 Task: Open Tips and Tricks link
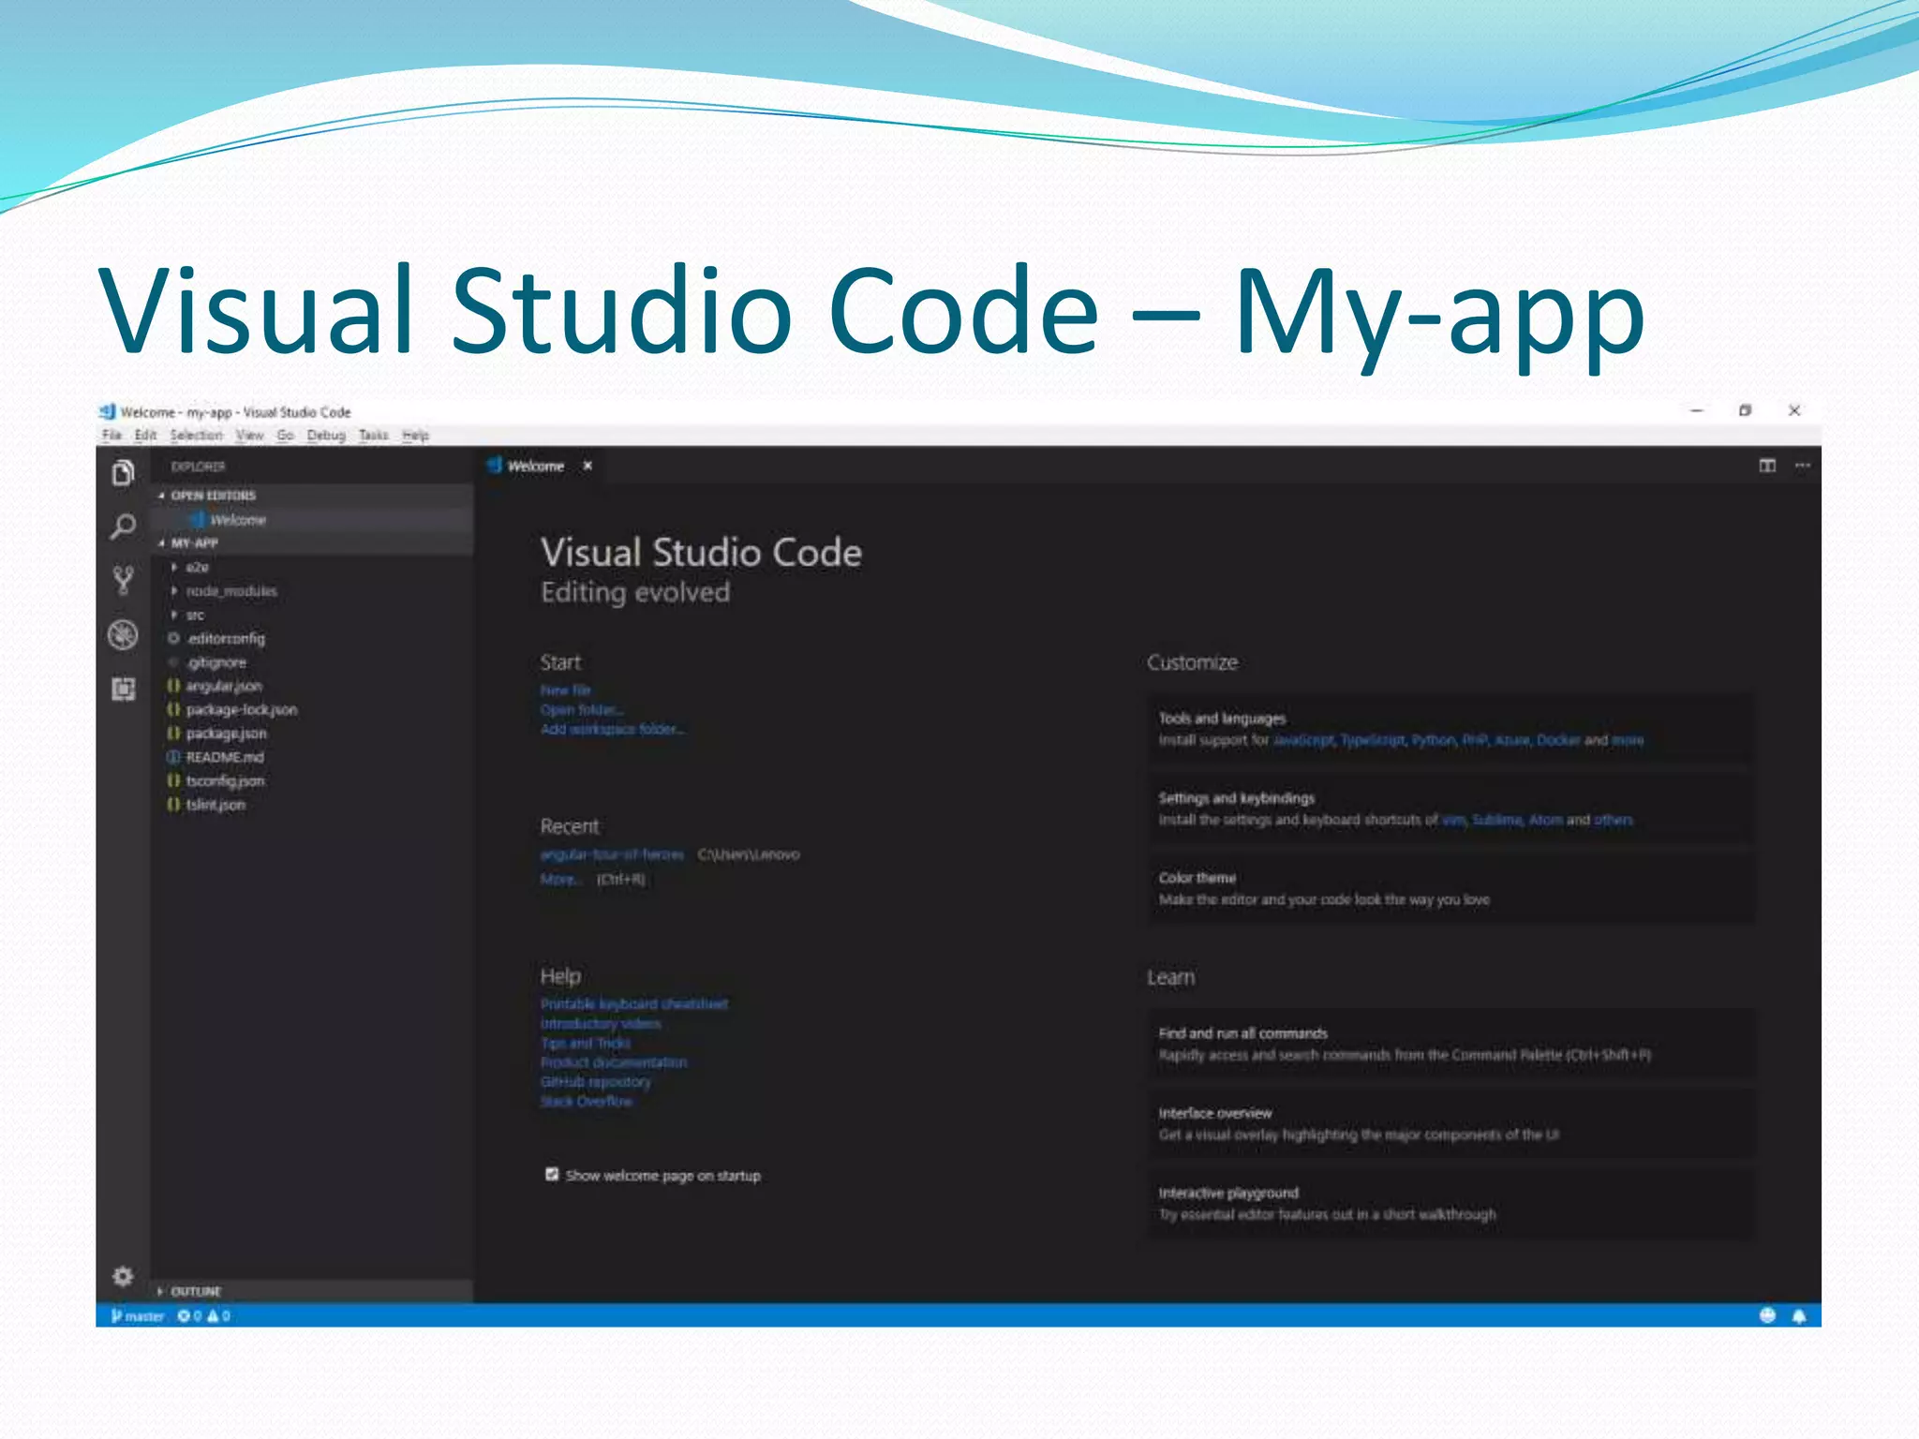586,1044
